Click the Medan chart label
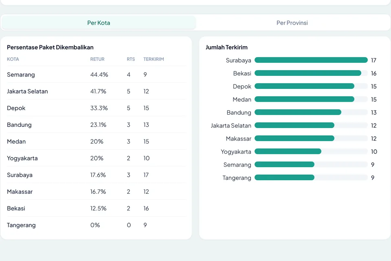Viewport: 391px width, 261px height. coord(242,100)
